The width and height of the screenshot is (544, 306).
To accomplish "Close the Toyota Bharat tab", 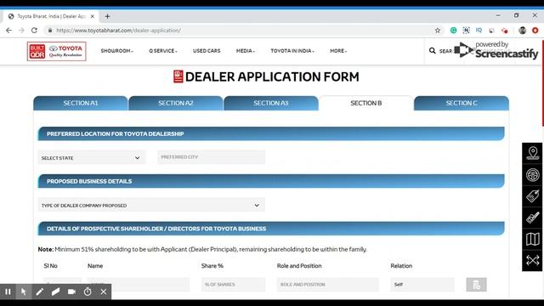I will (x=93, y=16).
